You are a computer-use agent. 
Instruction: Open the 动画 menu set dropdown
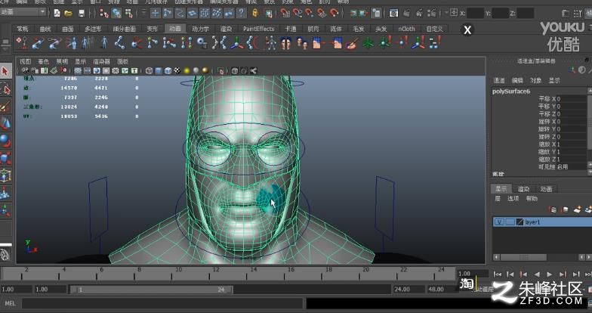tap(23, 12)
